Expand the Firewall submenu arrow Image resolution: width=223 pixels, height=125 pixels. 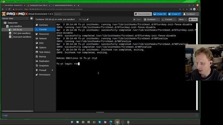tap(52, 70)
